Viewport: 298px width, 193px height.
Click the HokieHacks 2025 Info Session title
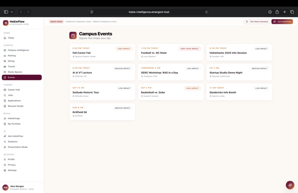pyautogui.click(x=228, y=53)
